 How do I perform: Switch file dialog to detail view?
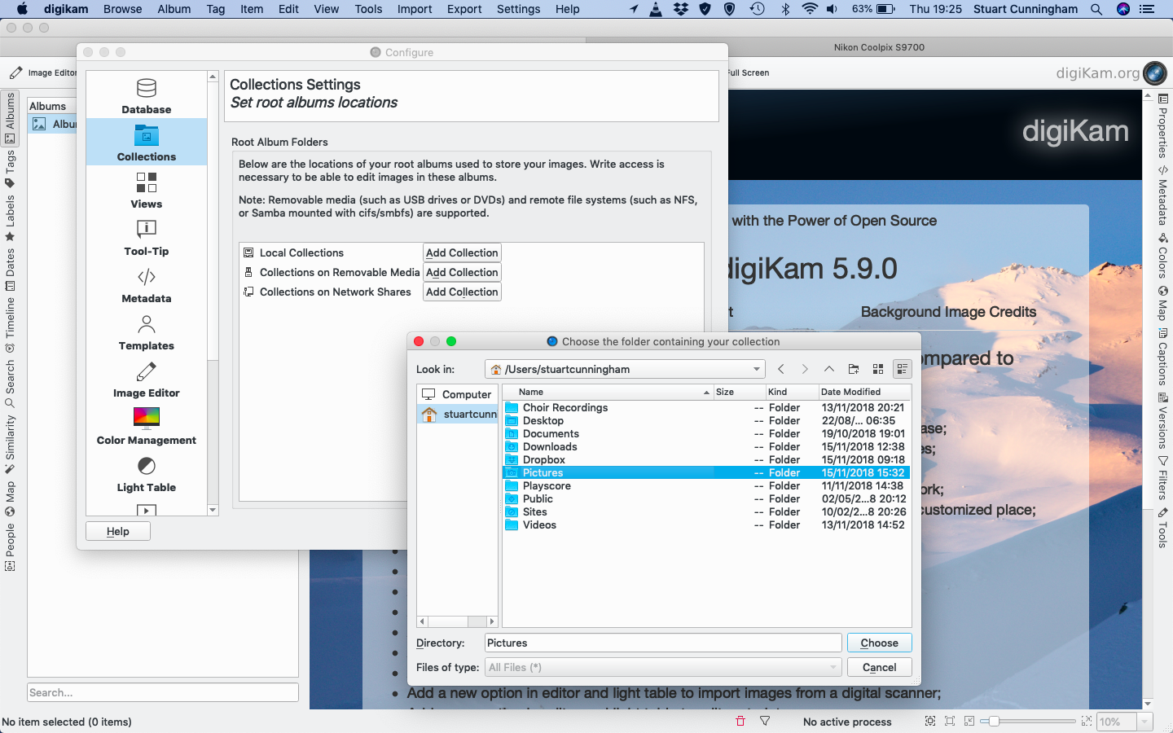[902, 369]
